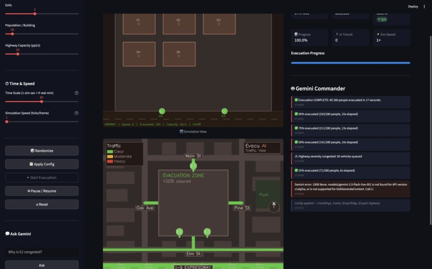
Task: Click the Progress 100.0% metric
Action: [309, 37]
